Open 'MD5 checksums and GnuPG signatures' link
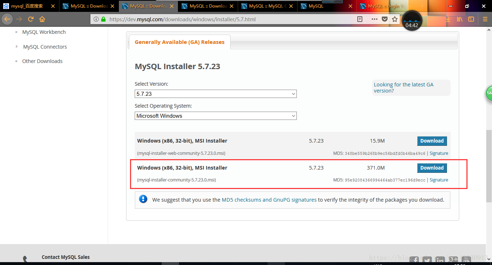492x265 pixels. (x=269, y=199)
